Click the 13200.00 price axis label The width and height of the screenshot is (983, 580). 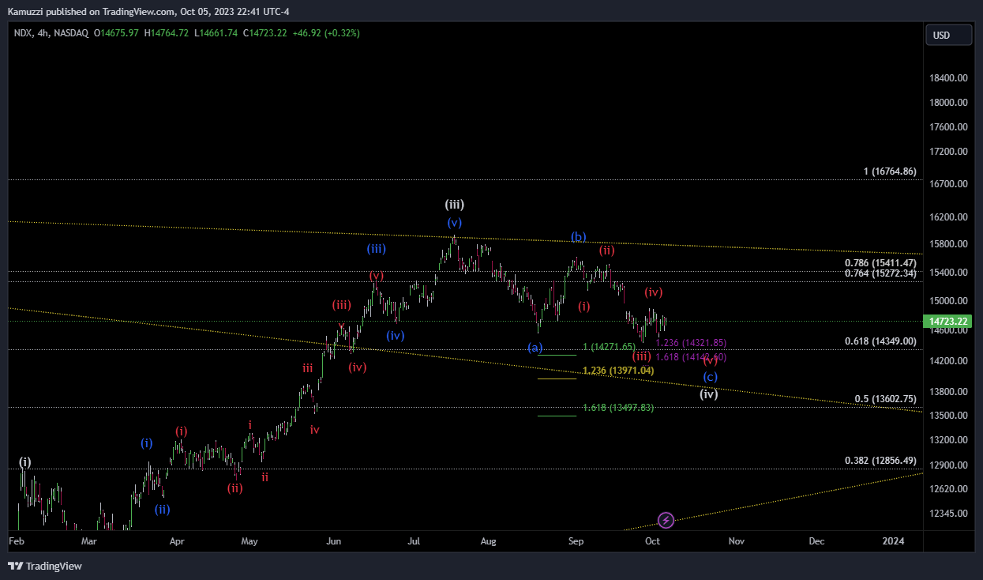tap(950, 440)
